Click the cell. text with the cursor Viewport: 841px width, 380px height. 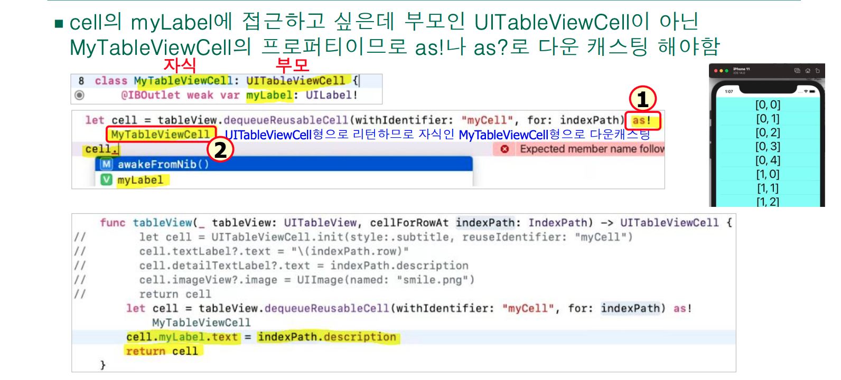(x=101, y=149)
